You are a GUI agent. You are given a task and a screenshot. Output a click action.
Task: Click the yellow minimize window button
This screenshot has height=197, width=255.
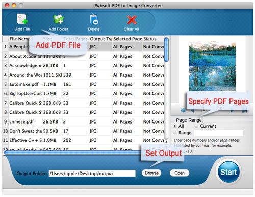pyautogui.click(x=14, y=6)
